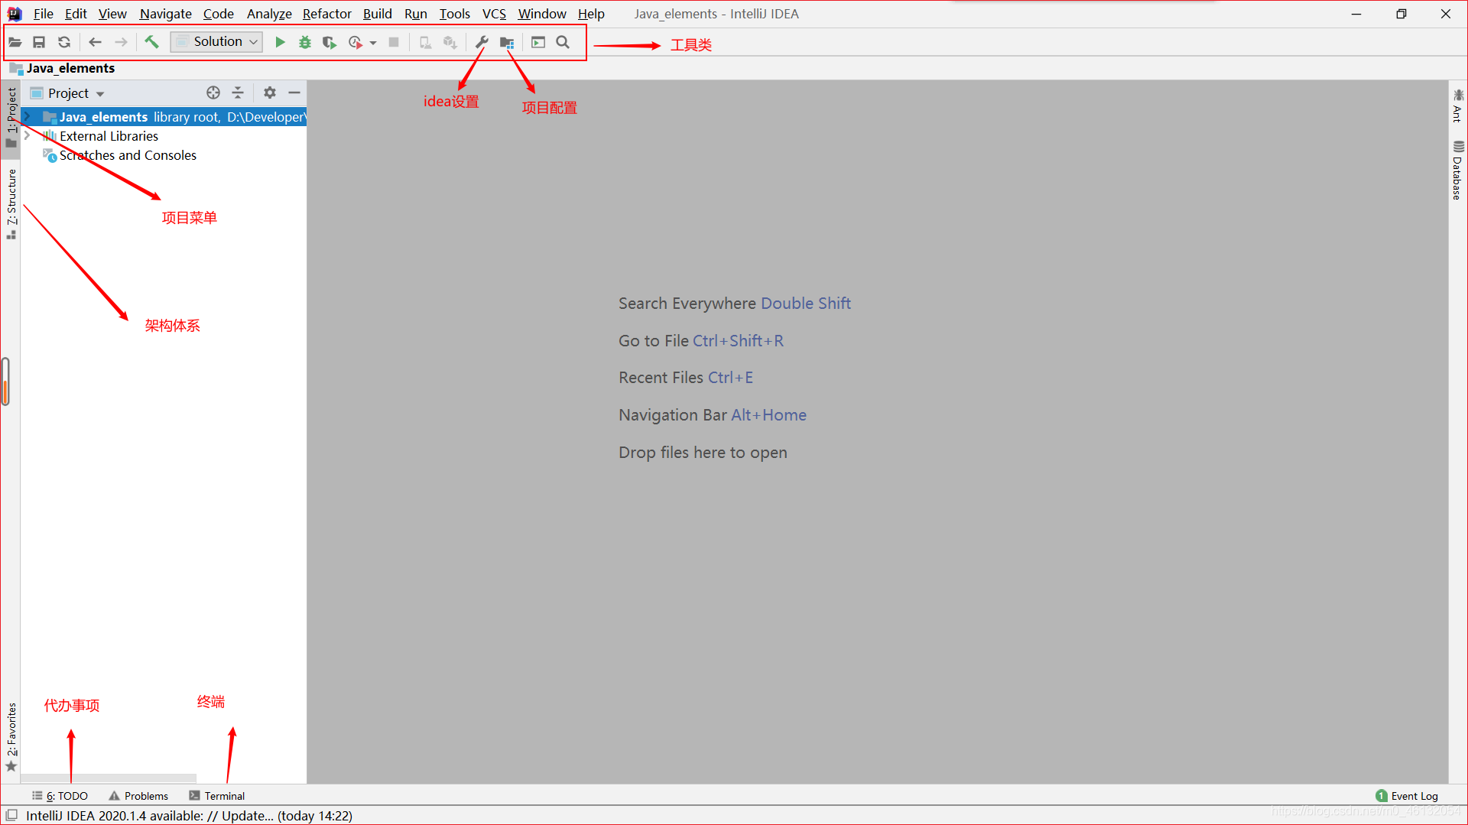Toggle tool window bars icon in status bar
The width and height of the screenshot is (1468, 825).
click(x=11, y=816)
